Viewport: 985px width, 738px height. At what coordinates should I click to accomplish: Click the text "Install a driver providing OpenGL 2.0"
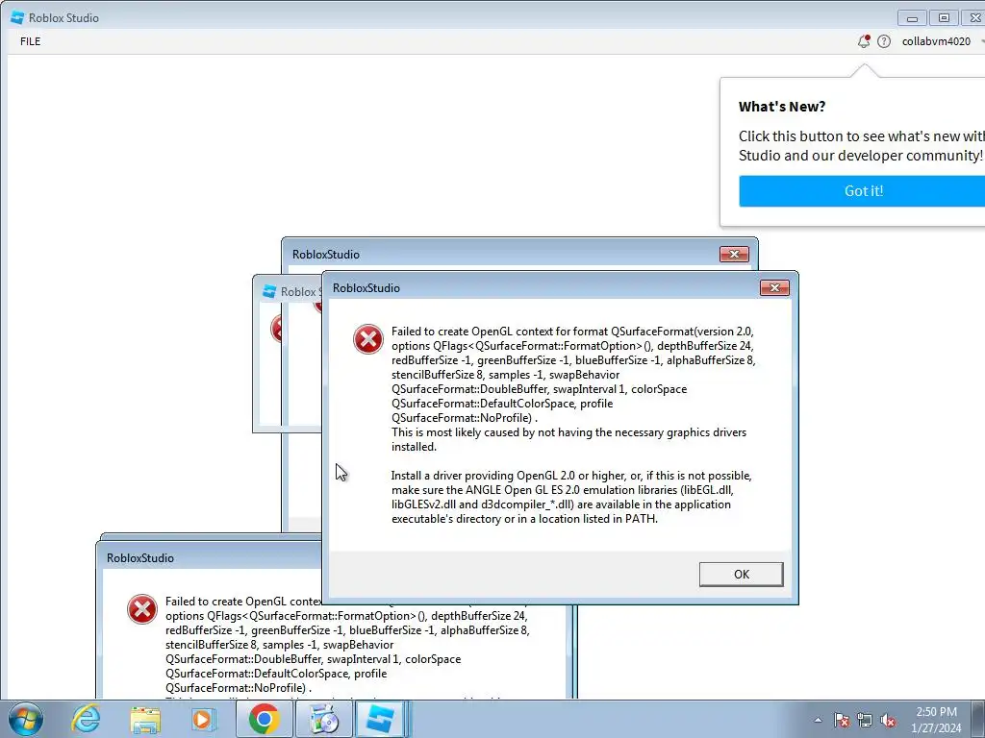[483, 476]
